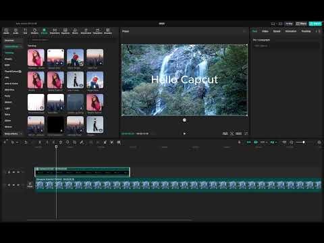The height and width of the screenshot is (243, 324).
Task: Play the preview video
Action: pyautogui.click(x=184, y=134)
